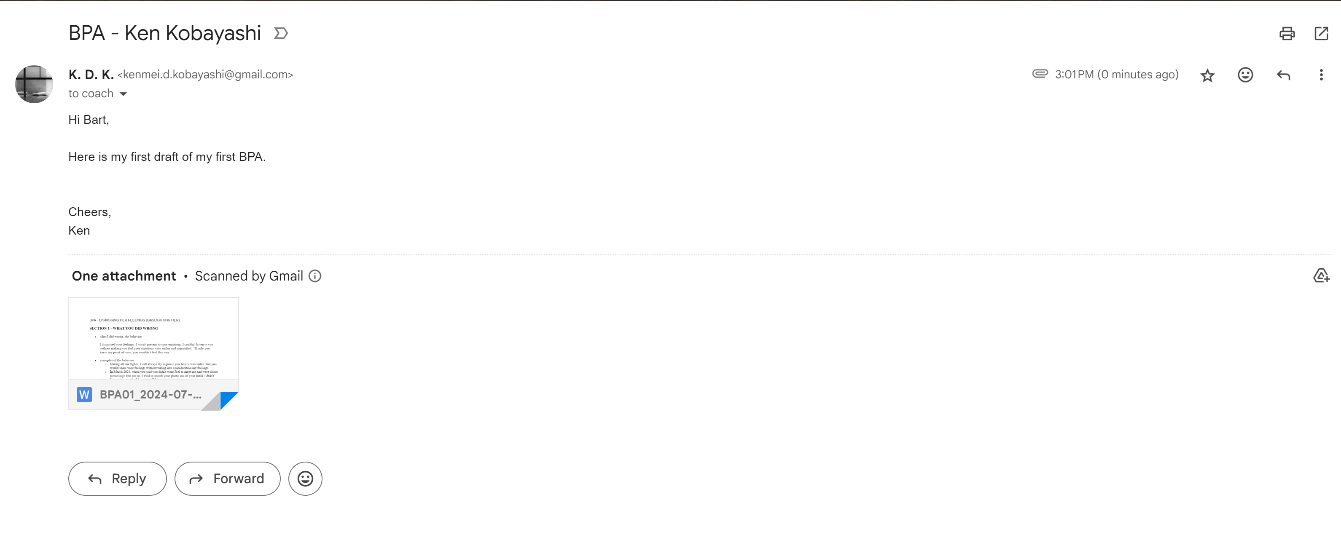The image size is (1341, 548).
Task: Open the three-dot More options menu
Action: pyautogui.click(x=1321, y=75)
